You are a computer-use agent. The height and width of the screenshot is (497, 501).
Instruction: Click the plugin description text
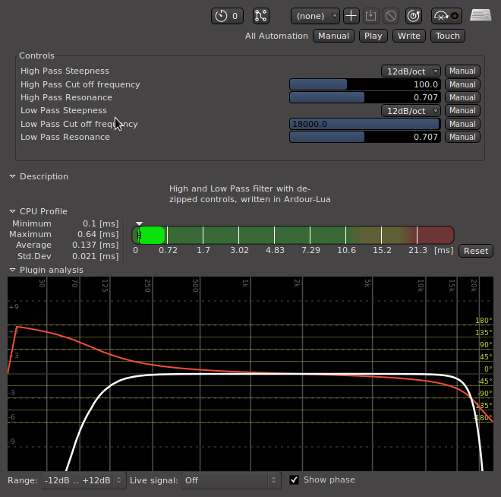250,194
